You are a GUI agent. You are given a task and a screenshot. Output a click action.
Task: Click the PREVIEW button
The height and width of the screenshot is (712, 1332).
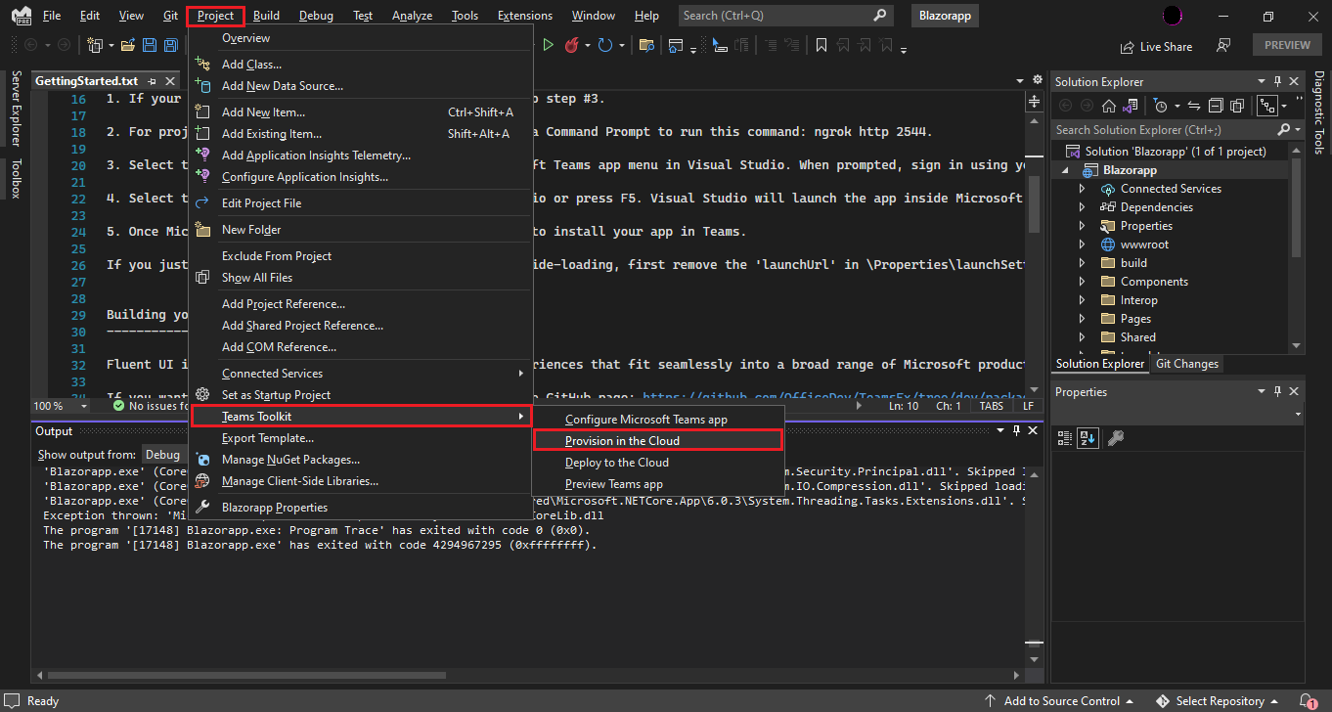[x=1287, y=45]
